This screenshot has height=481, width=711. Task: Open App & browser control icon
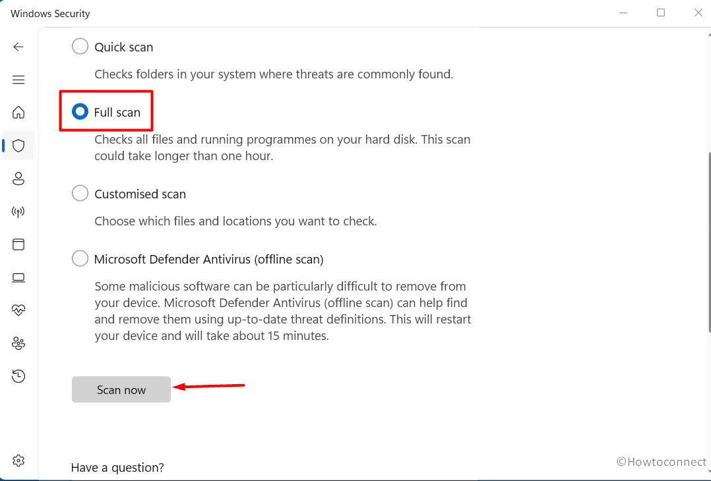click(x=18, y=244)
